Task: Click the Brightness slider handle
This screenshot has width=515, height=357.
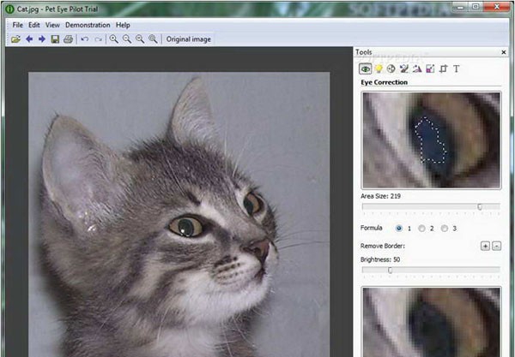Action: (390, 271)
